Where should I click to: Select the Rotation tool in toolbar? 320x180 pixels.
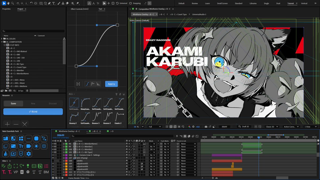tap(31, 3)
